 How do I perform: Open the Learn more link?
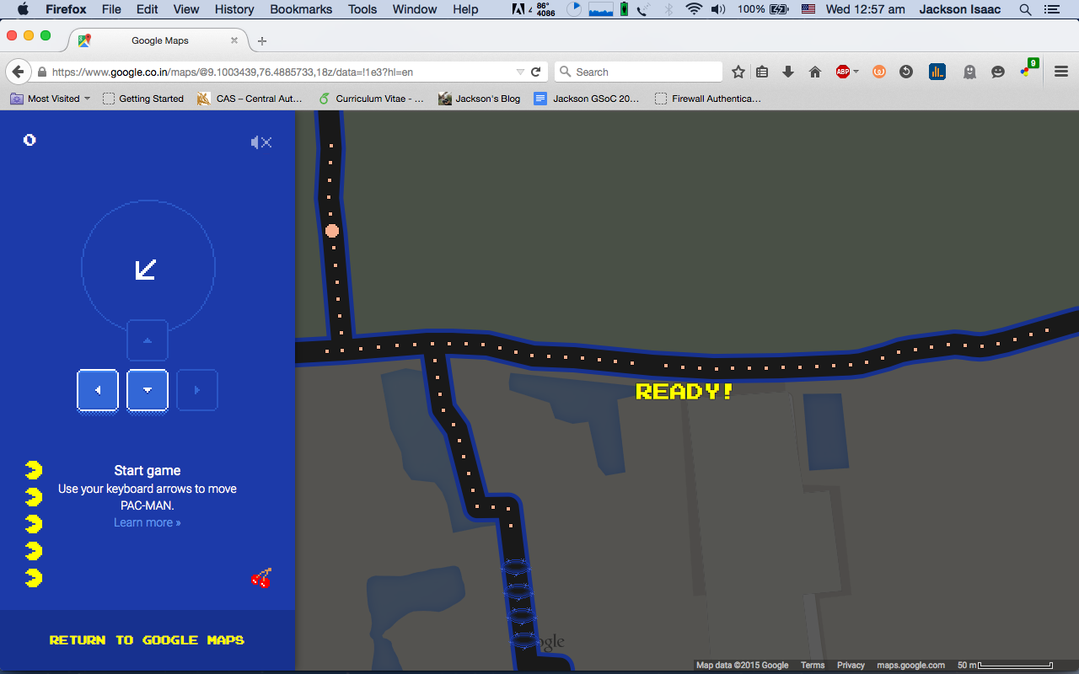point(147,522)
